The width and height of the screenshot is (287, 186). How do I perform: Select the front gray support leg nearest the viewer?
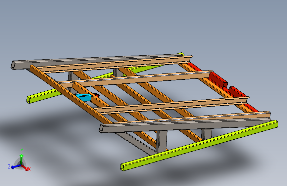point(162,141)
